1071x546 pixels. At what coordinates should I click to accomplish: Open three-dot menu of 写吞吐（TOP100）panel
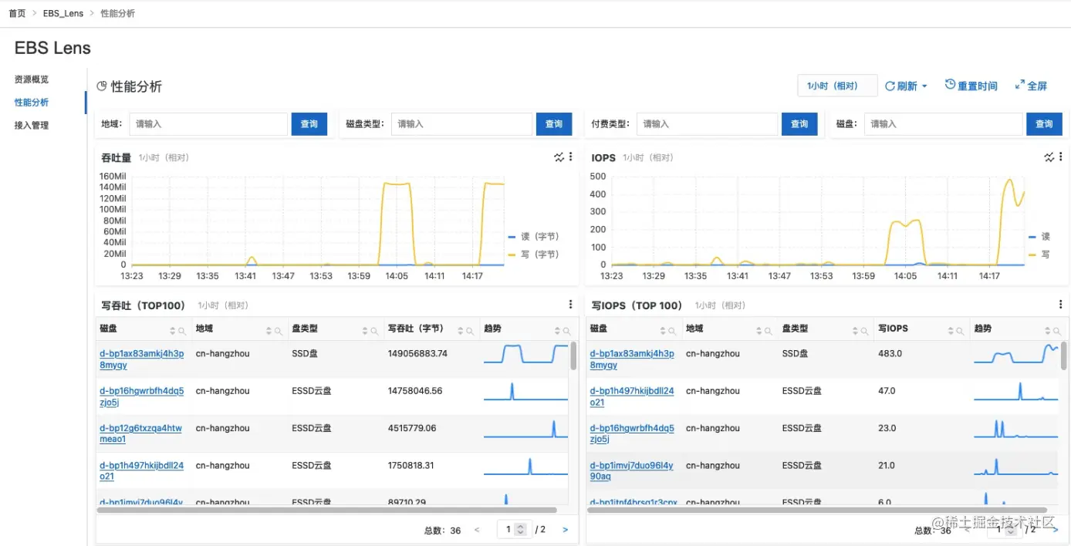(x=571, y=305)
